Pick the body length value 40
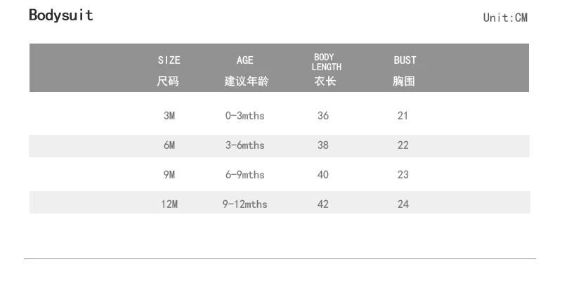 323,175
